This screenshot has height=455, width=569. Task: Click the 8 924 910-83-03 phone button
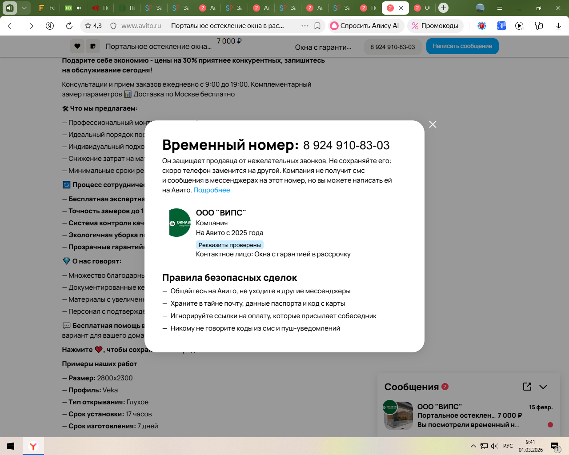pyautogui.click(x=393, y=47)
